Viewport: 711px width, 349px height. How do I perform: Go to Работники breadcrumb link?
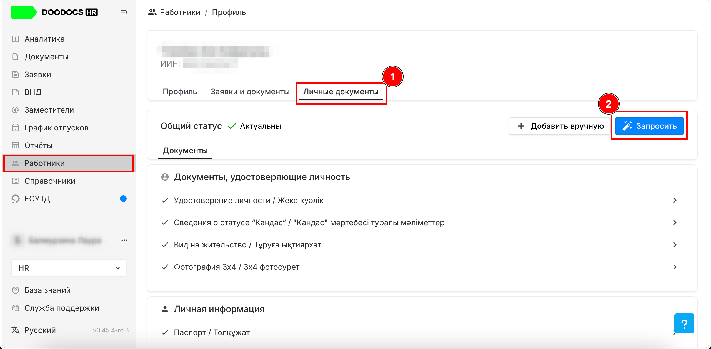(x=180, y=12)
